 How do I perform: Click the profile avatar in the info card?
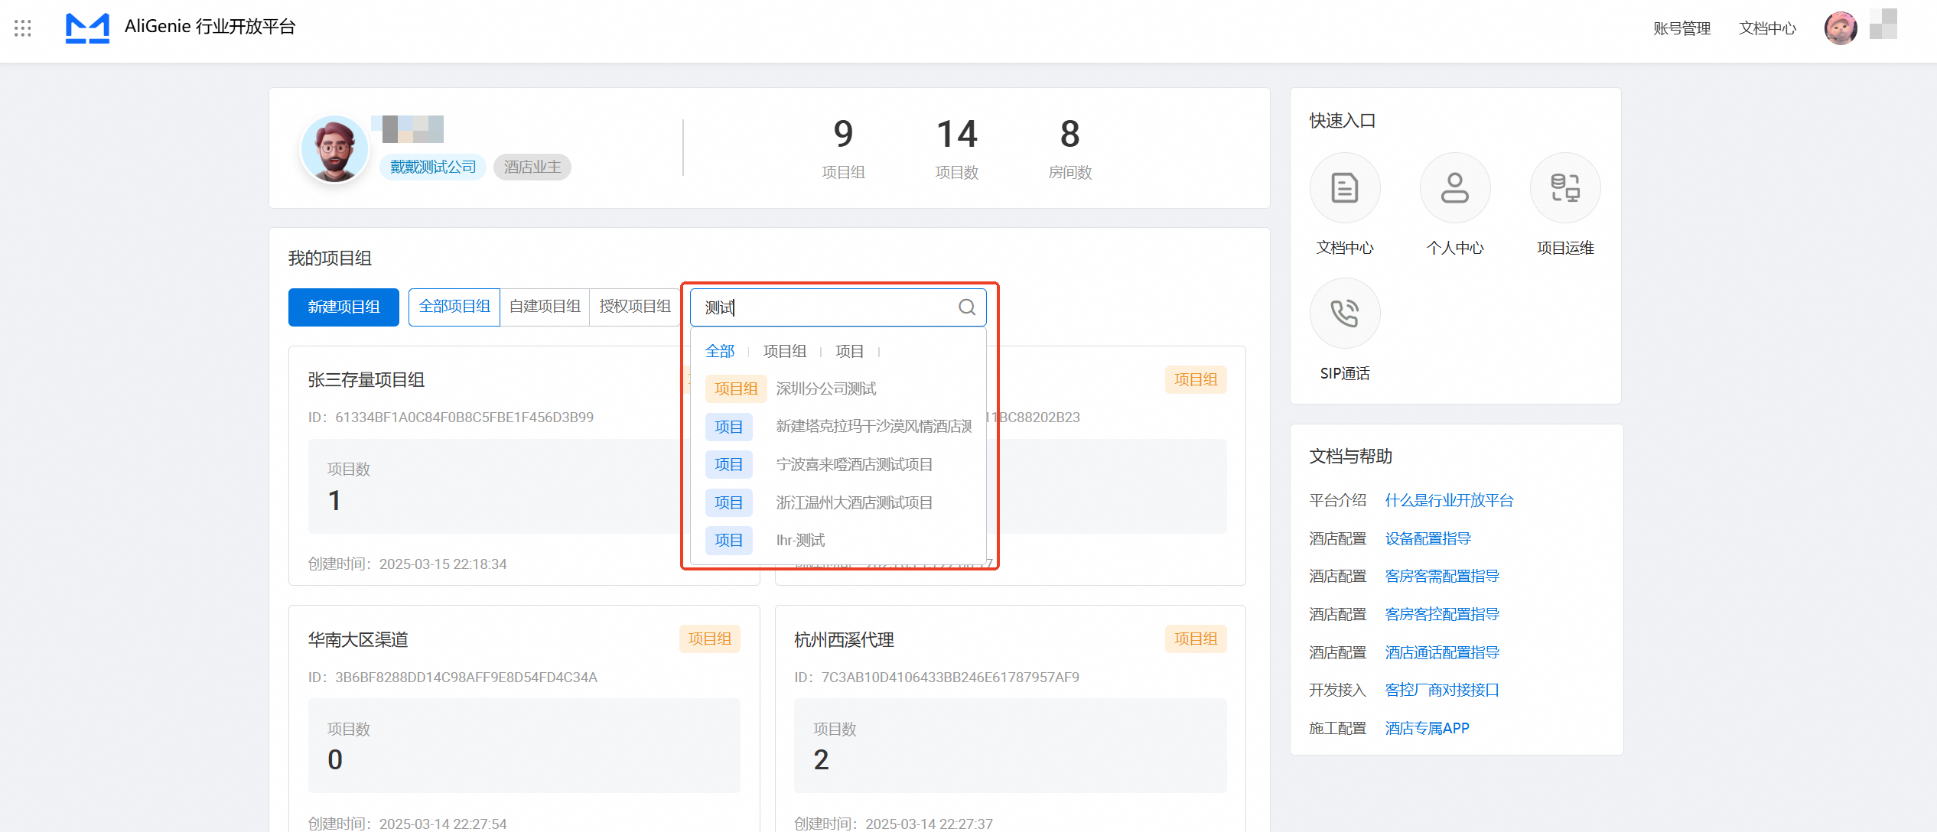334,149
